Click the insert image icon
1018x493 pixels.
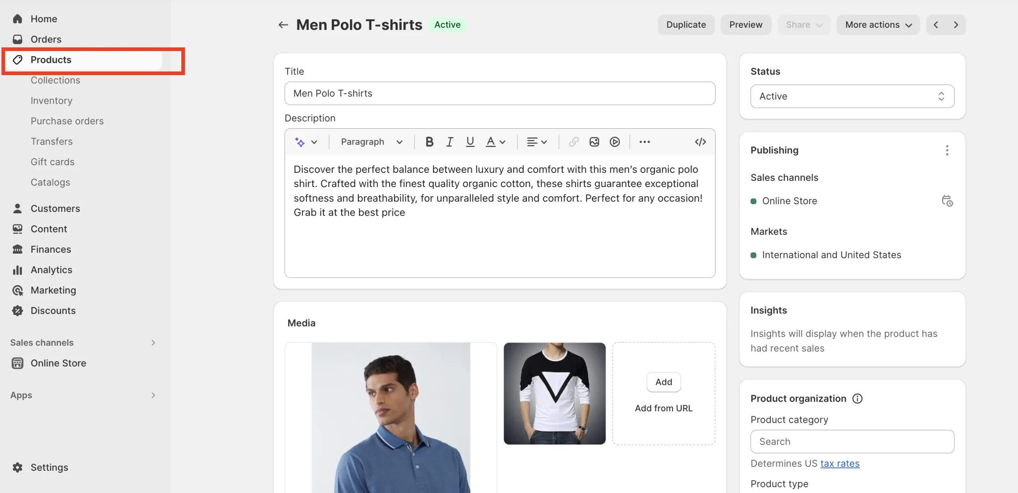pos(594,142)
